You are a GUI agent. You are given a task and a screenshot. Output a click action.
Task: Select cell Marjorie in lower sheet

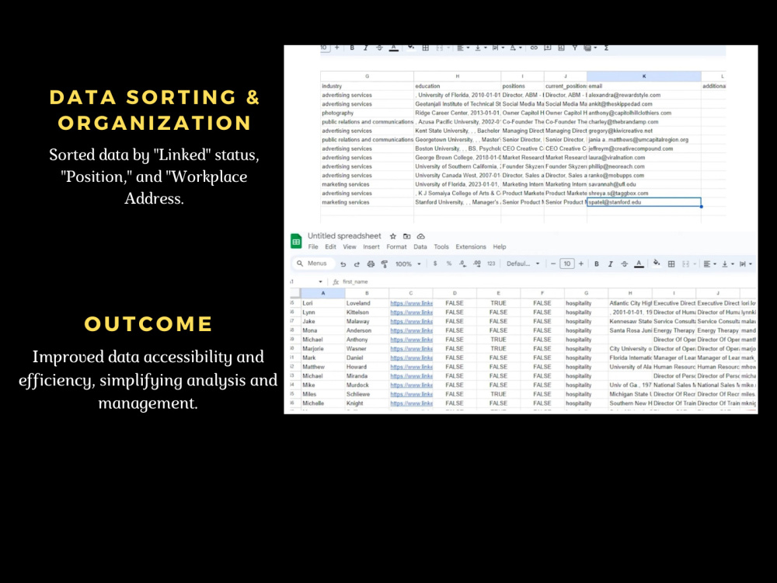(323, 349)
